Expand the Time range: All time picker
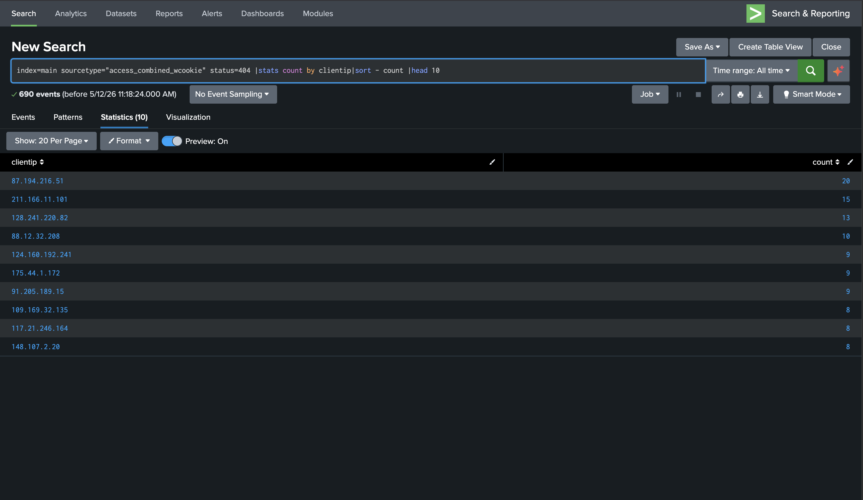 point(751,71)
